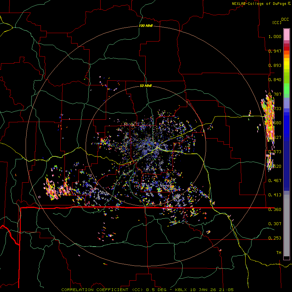
Task: Click the 100 NMI range ring label
Action: point(146,26)
